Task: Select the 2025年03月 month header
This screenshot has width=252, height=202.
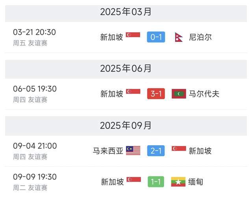Action: [x=126, y=12]
